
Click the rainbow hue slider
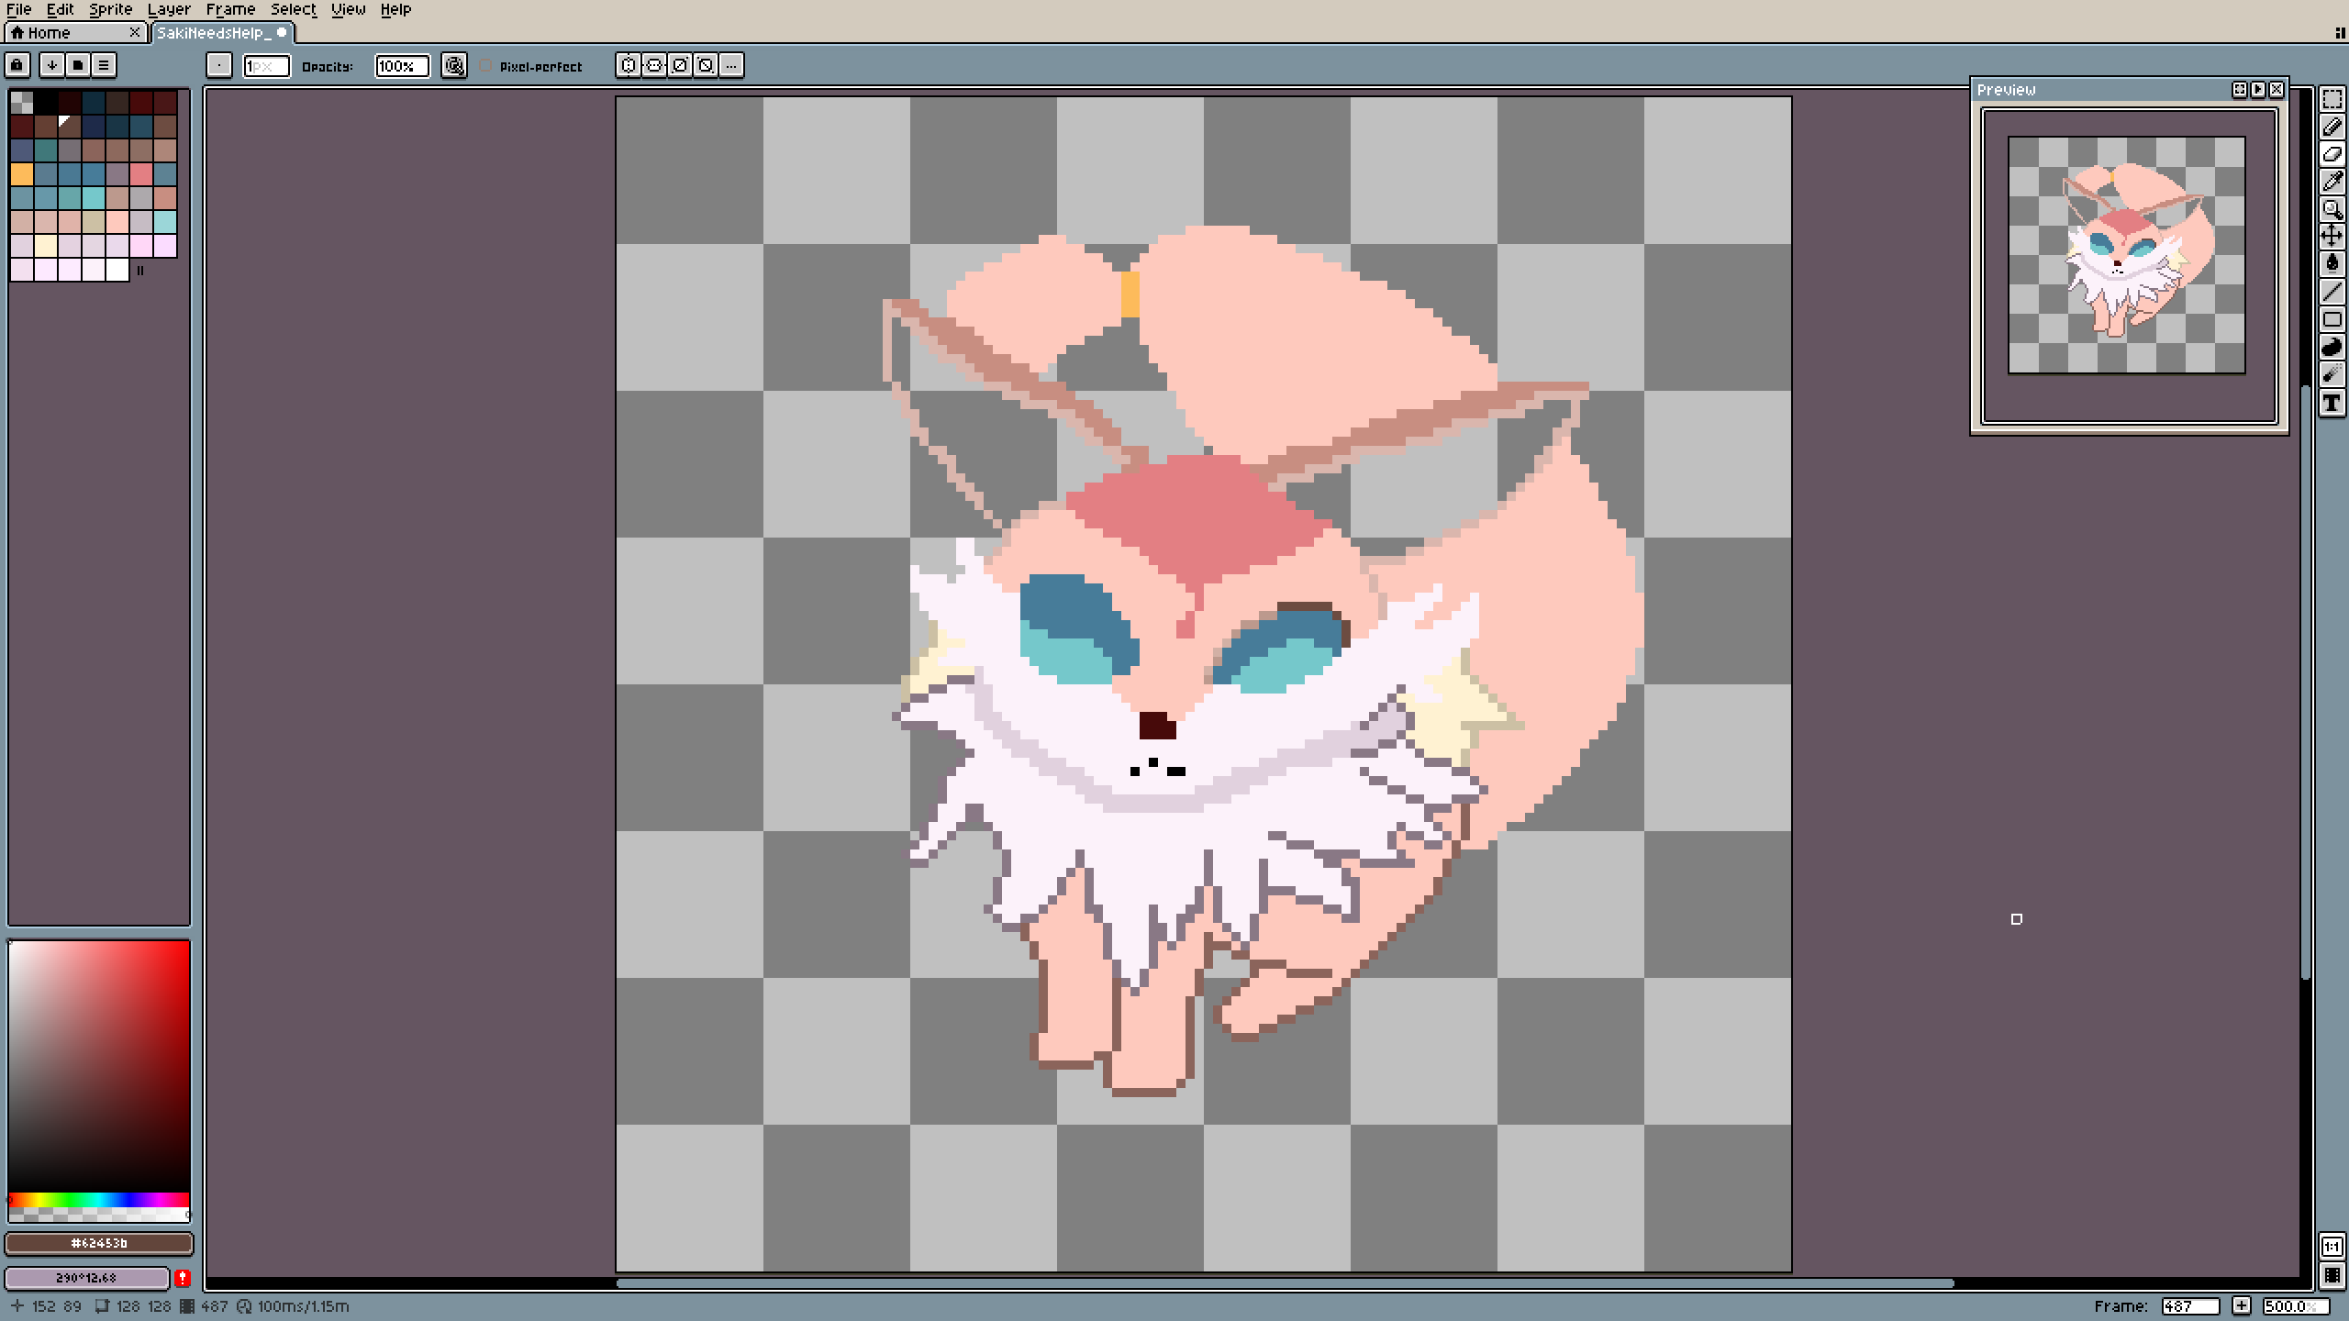coord(99,1200)
